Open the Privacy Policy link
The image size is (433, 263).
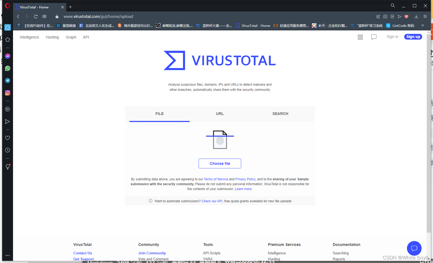click(x=246, y=179)
